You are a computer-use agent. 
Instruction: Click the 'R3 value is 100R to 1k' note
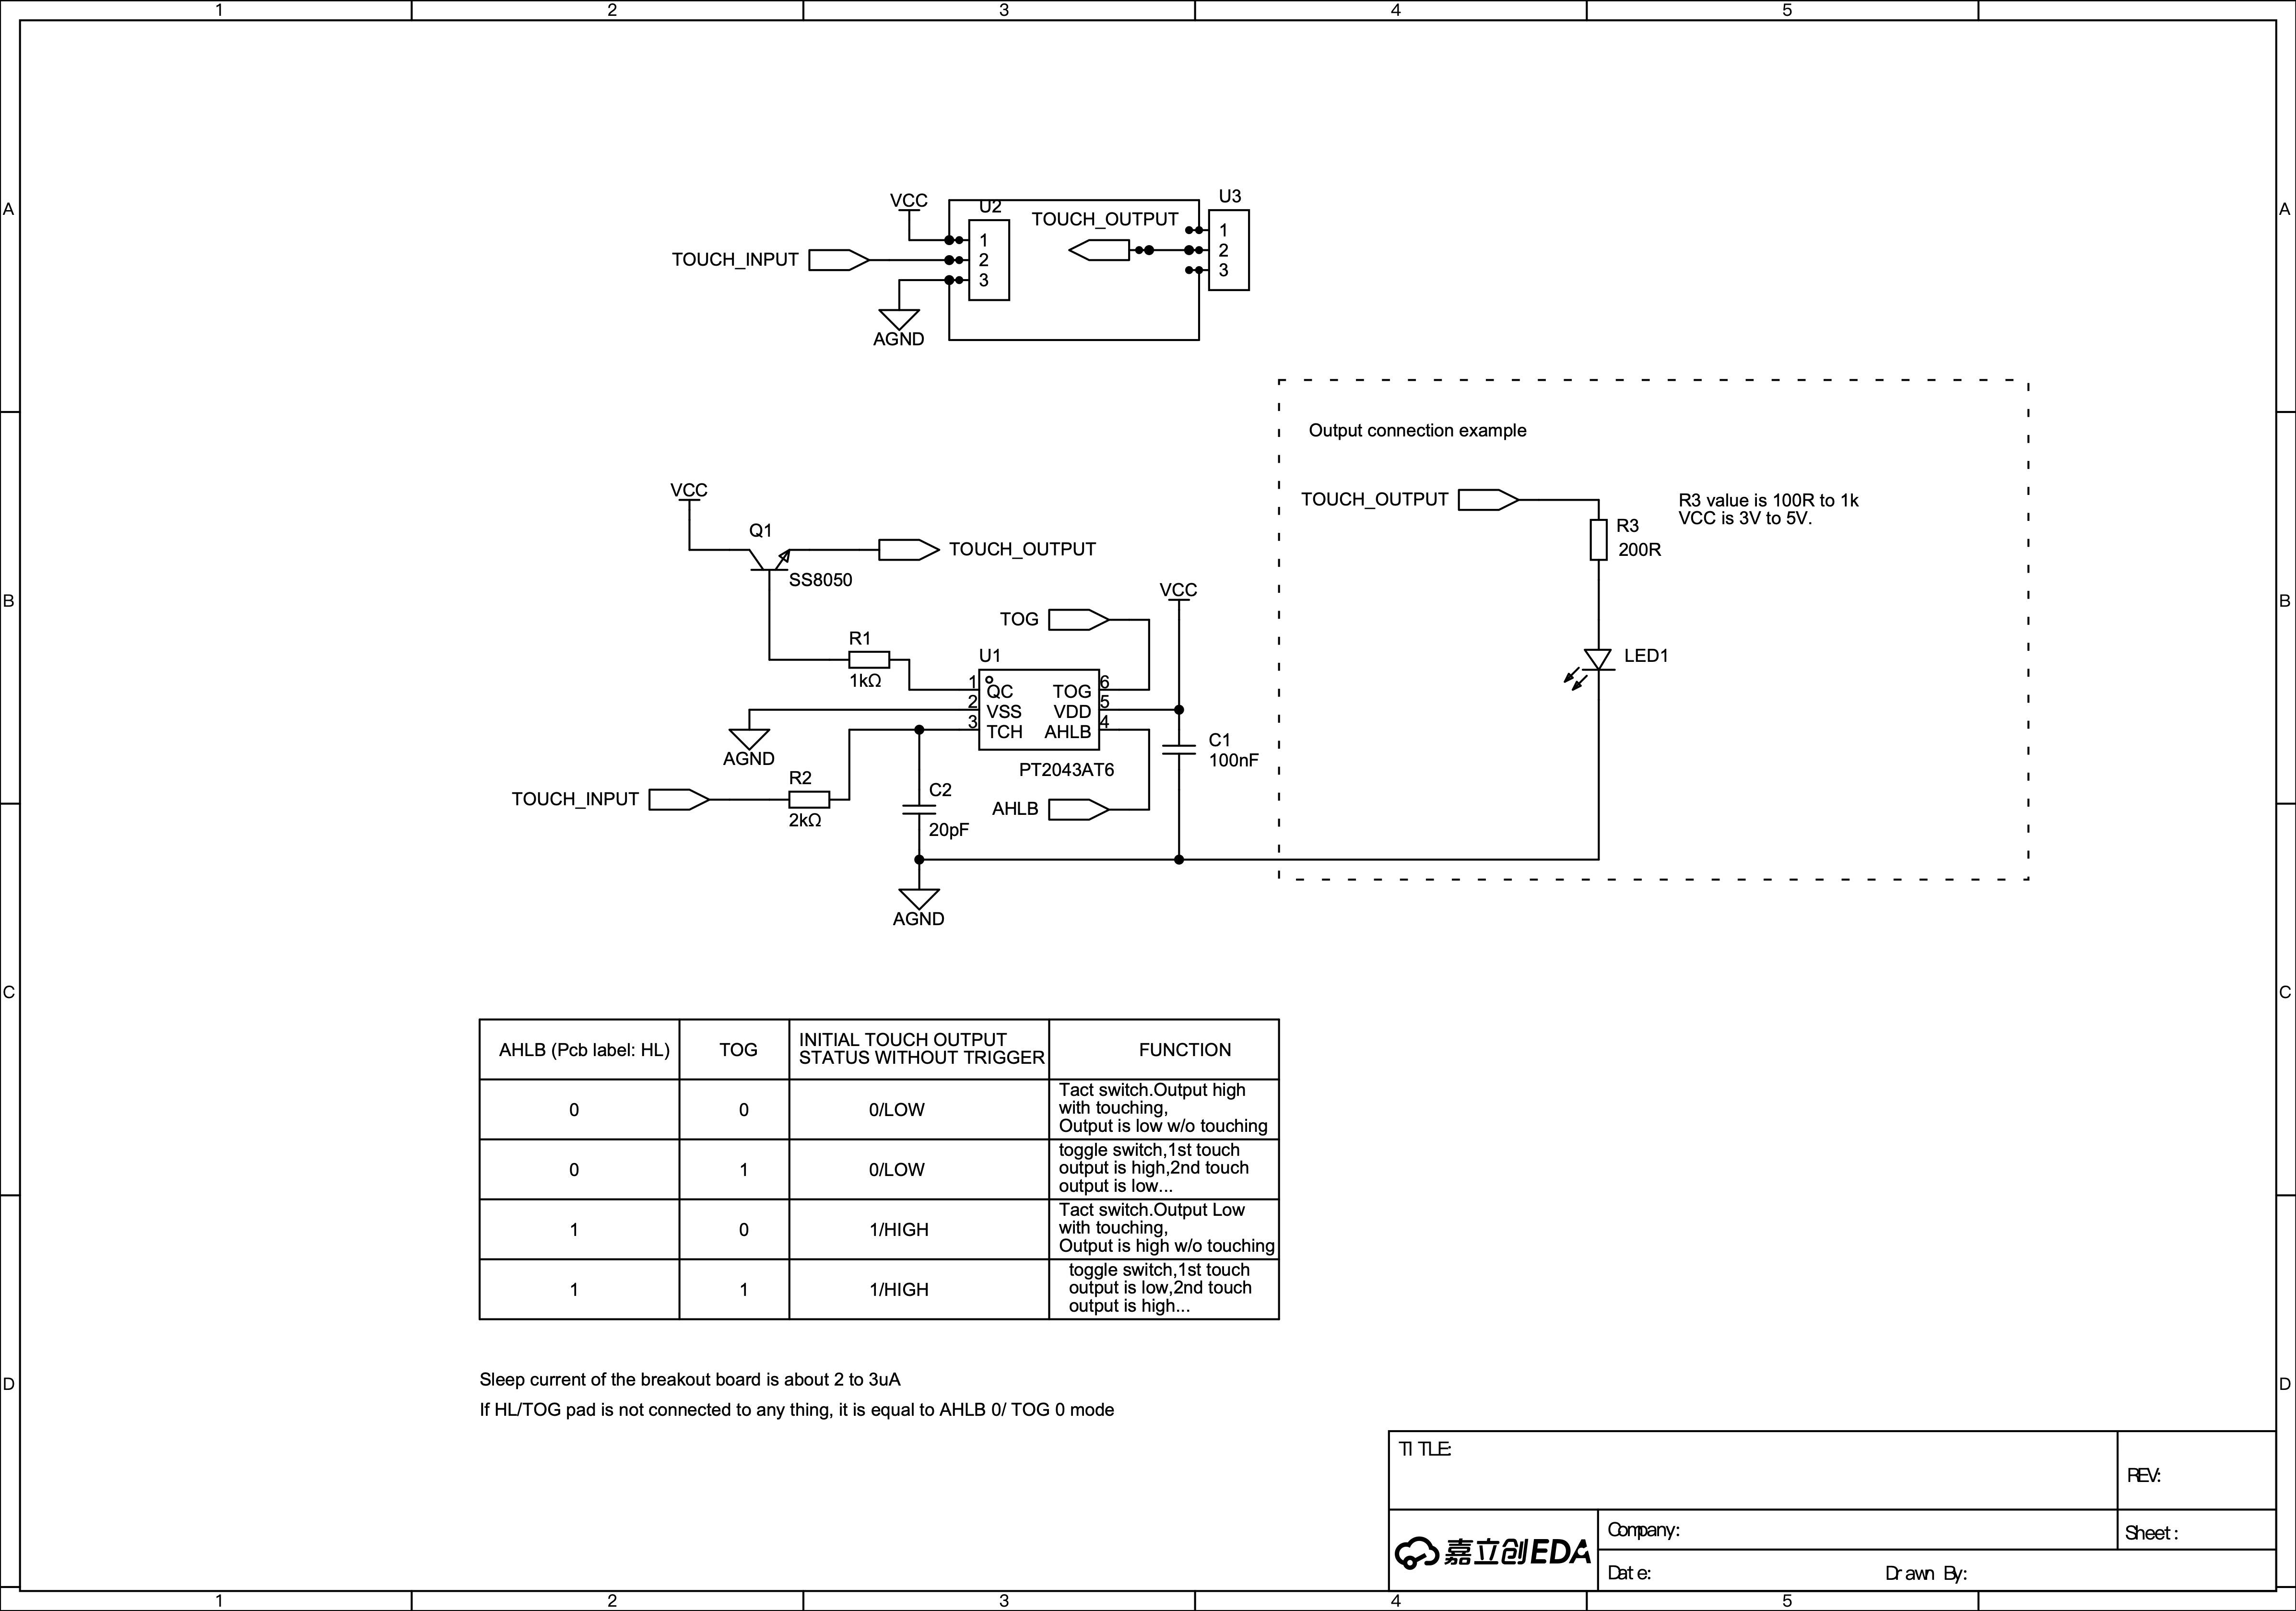tap(1768, 500)
